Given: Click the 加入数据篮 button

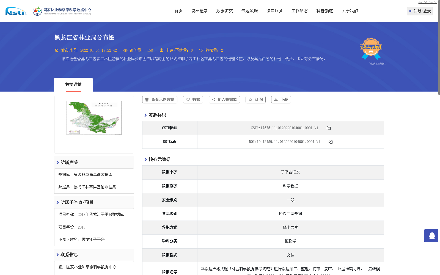Looking at the screenshot, I should click(224, 100).
